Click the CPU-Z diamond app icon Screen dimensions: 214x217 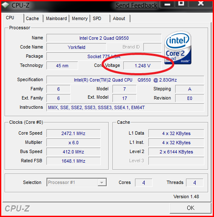pos(5,5)
